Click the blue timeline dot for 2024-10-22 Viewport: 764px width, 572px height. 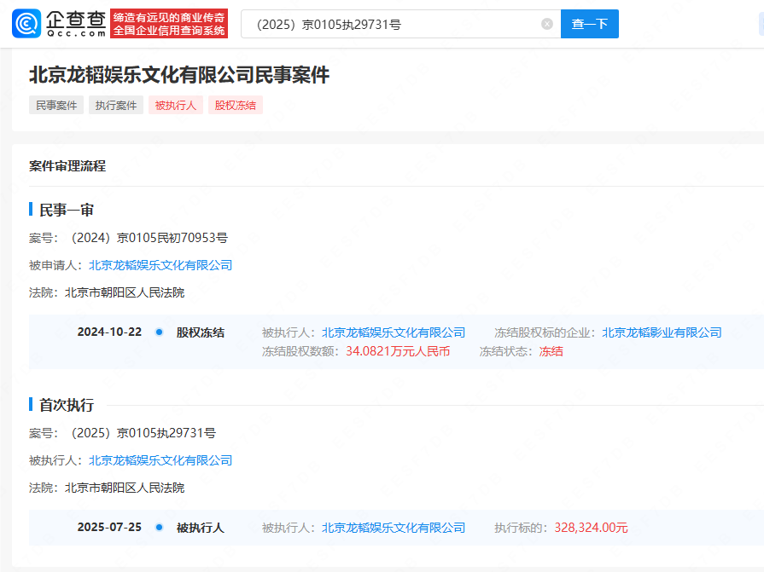pyautogui.click(x=159, y=332)
